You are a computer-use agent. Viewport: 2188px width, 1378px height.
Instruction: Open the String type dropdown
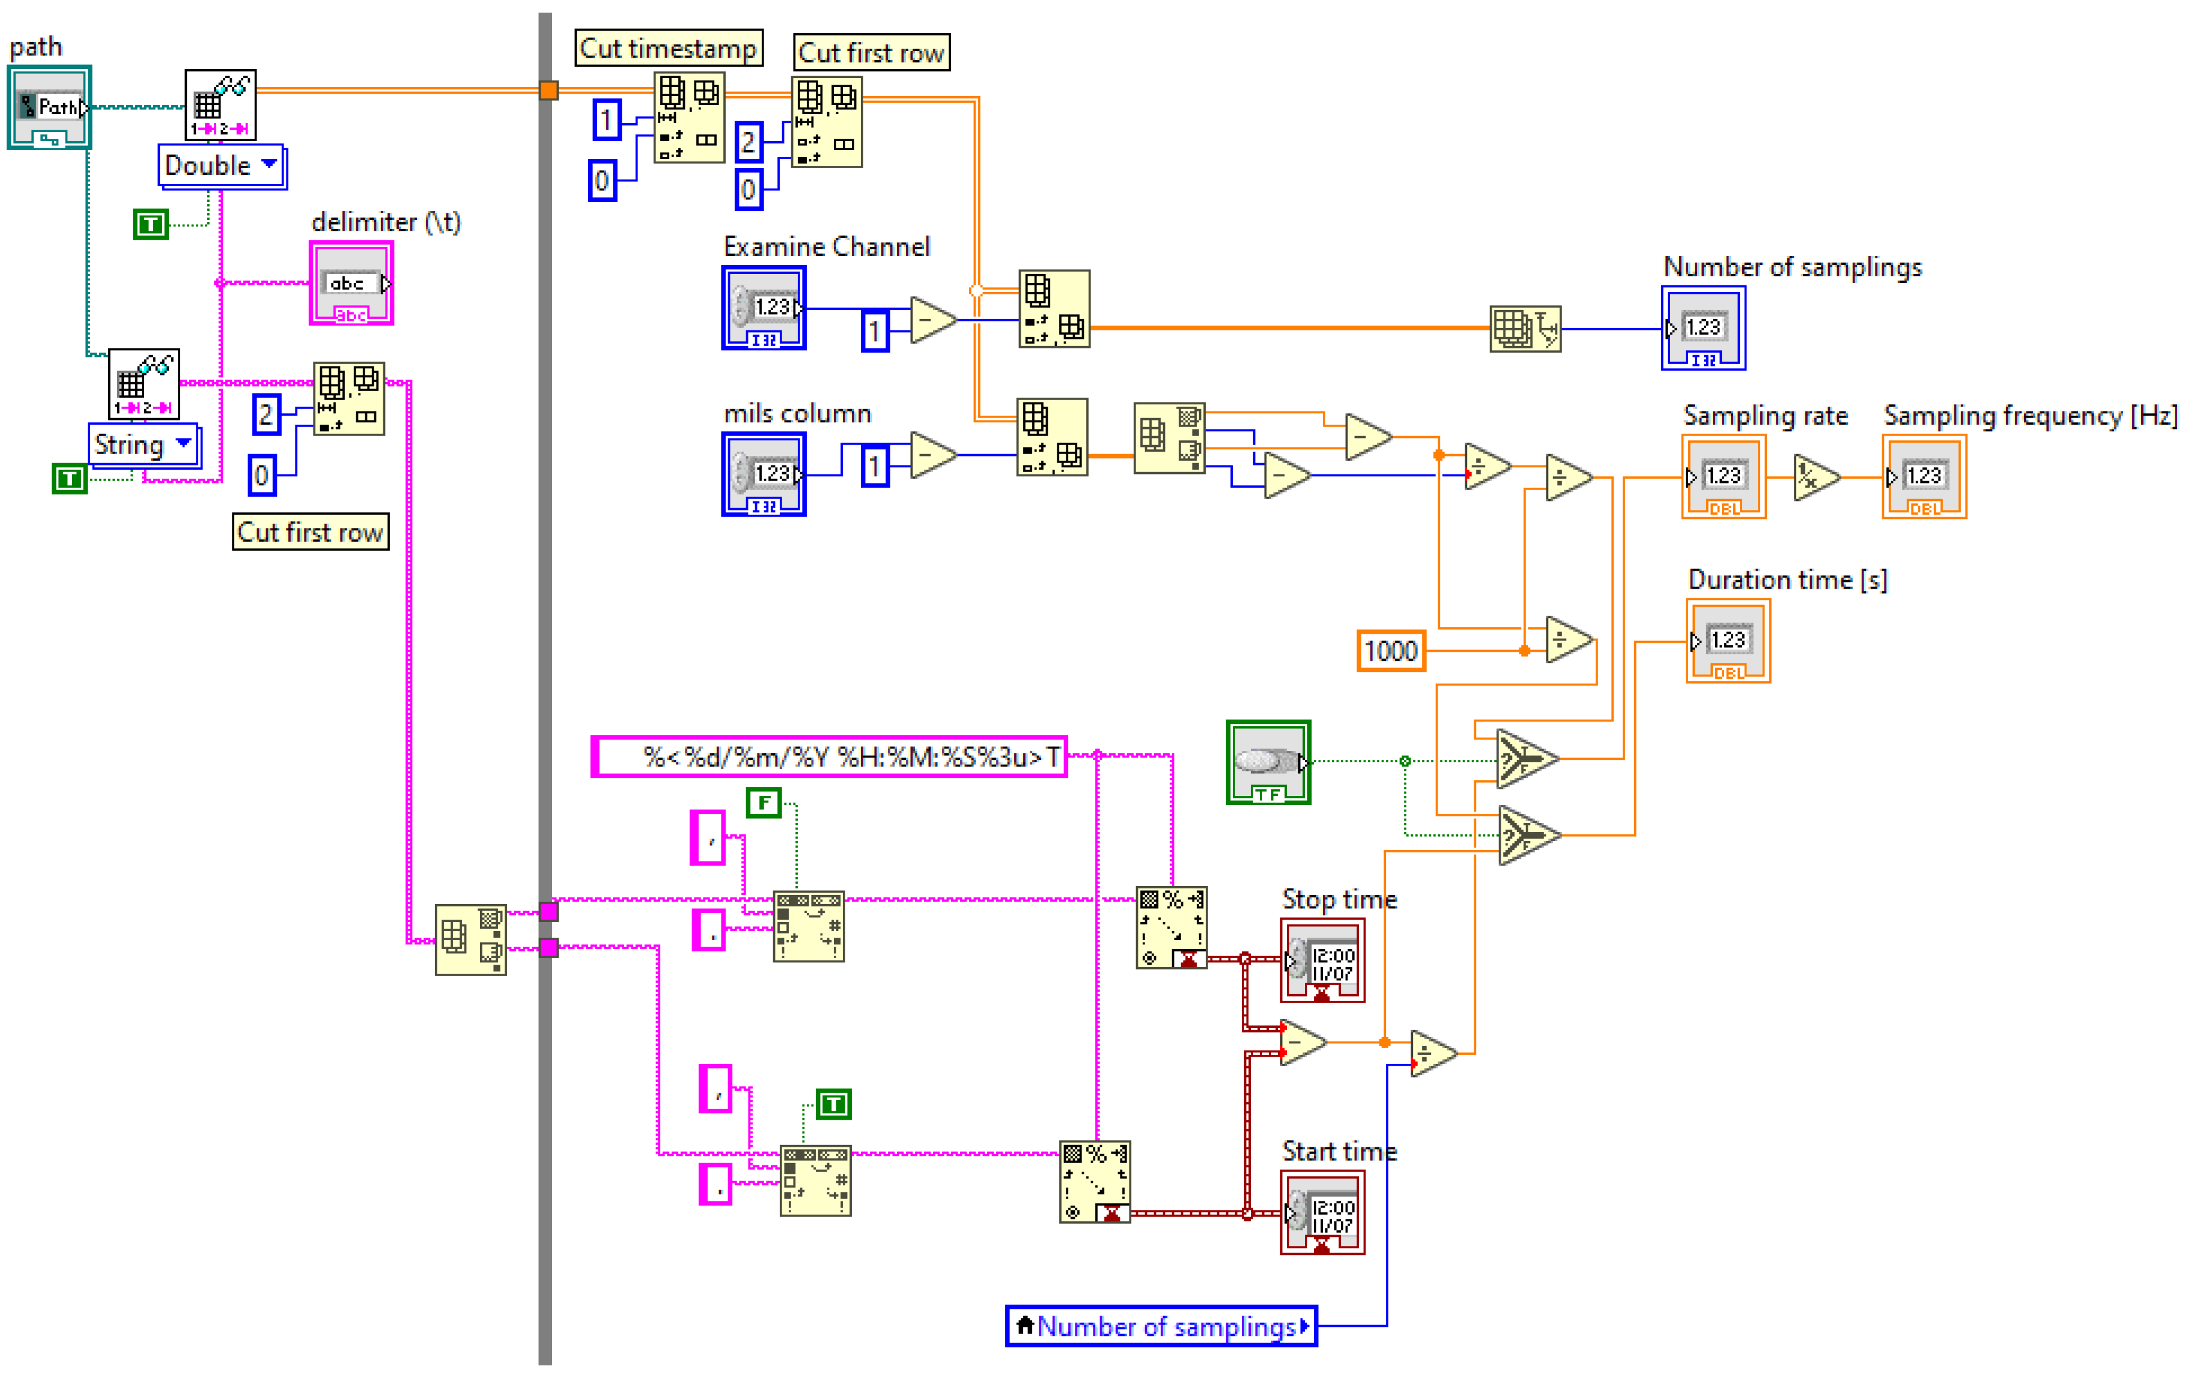point(144,444)
